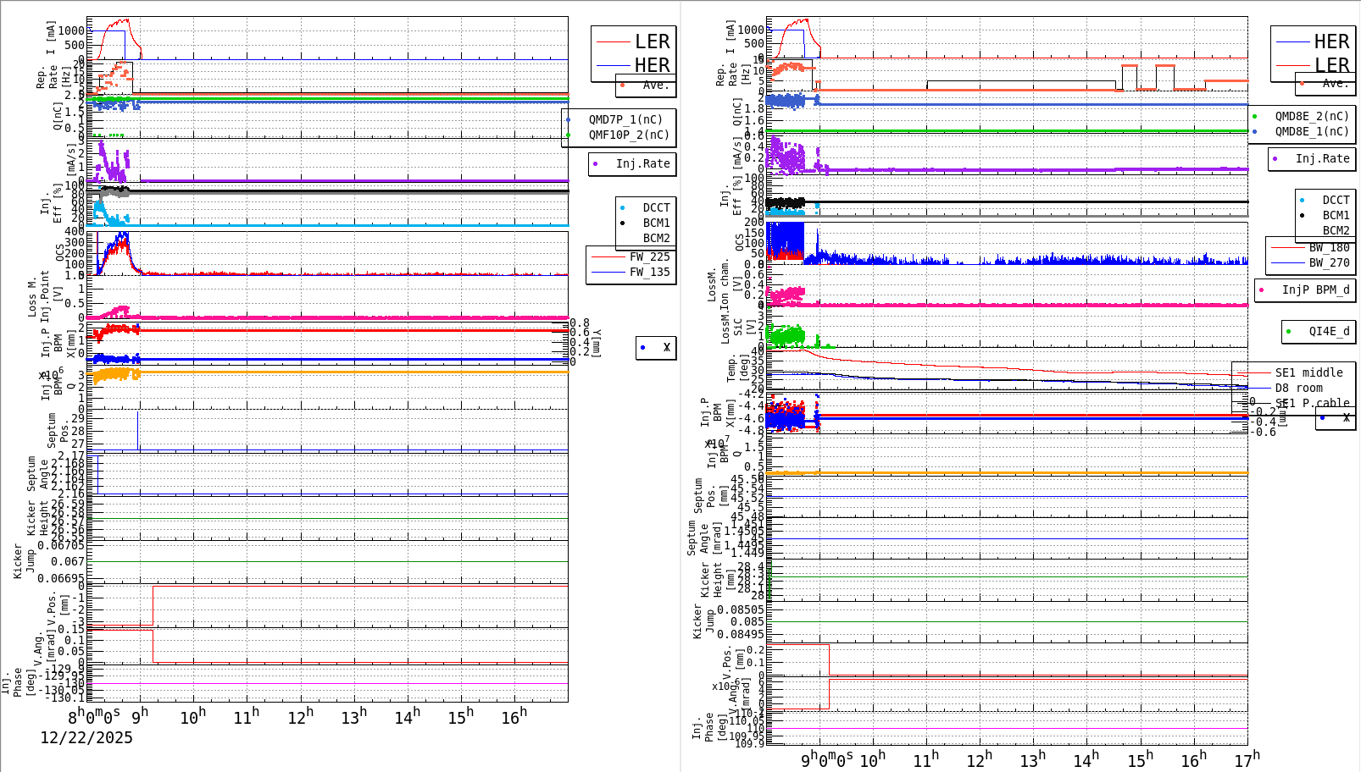Select "BCM1" legend entry in right plot
Viewport: 1361px width, 772px height.
click(x=1336, y=215)
